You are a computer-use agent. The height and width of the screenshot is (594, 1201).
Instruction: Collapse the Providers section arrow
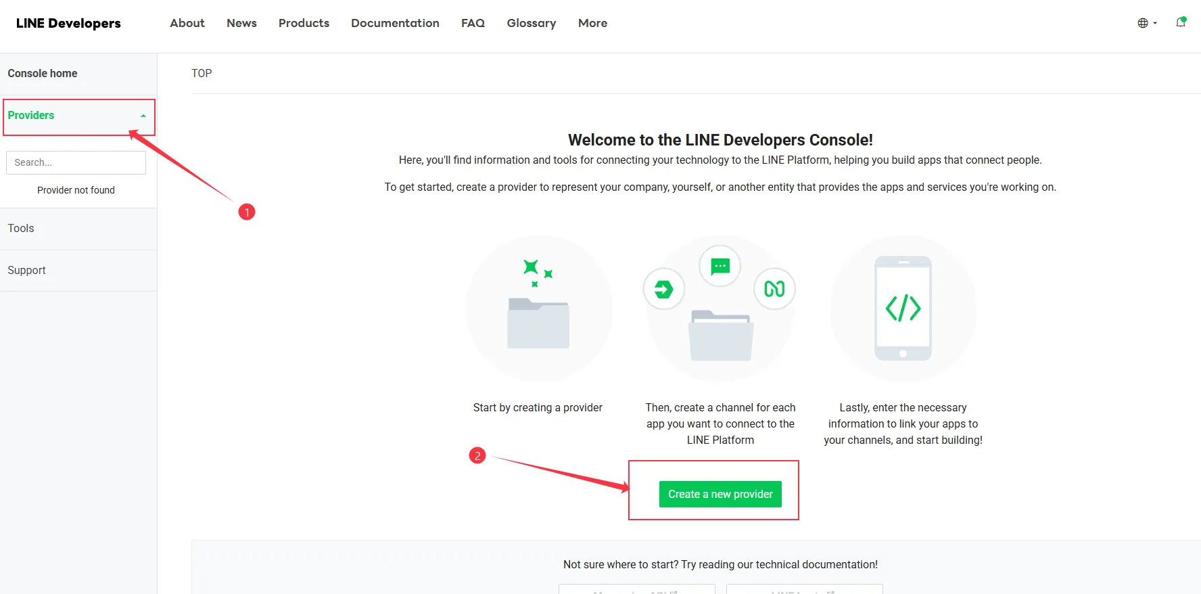(143, 116)
